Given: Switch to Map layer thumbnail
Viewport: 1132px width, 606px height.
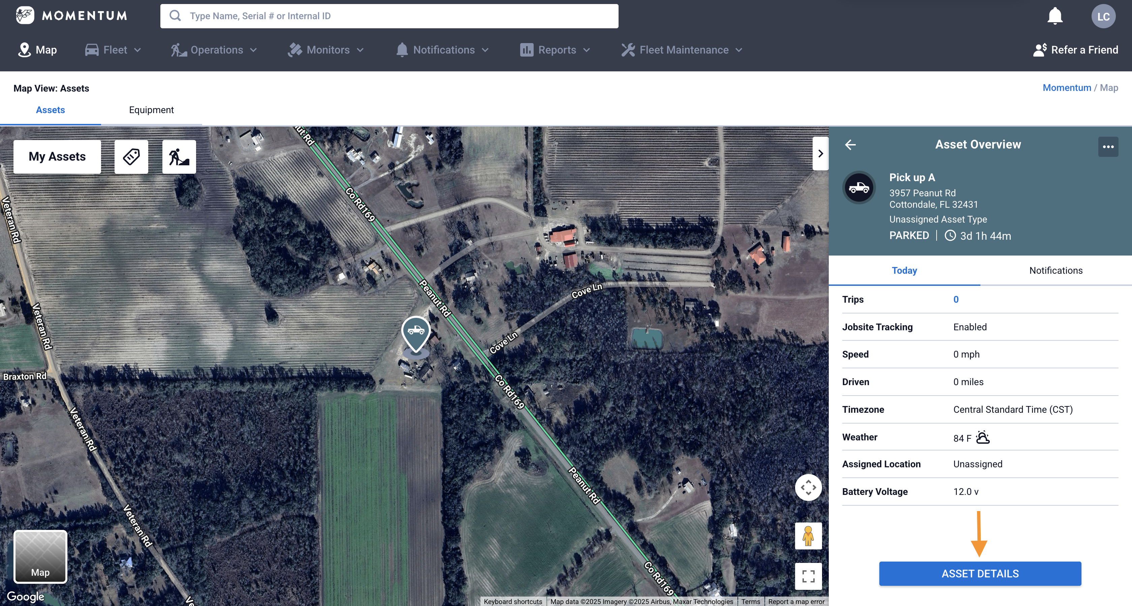Looking at the screenshot, I should [40, 557].
